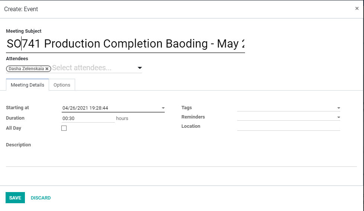
Task: Open the Tags dropdown
Action: (x=338, y=108)
